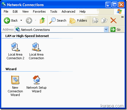Minimize the Network Connections window
This screenshot has height=110, width=127.
(x=108, y=4)
